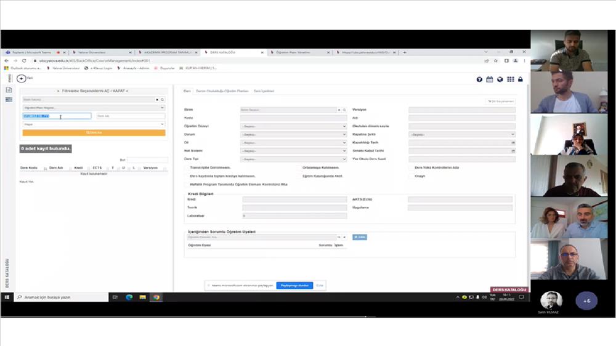Click the globe language icon

coord(500,79)
